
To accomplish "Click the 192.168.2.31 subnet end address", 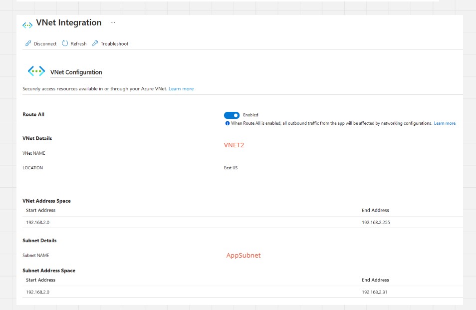I will click(375, 293).
